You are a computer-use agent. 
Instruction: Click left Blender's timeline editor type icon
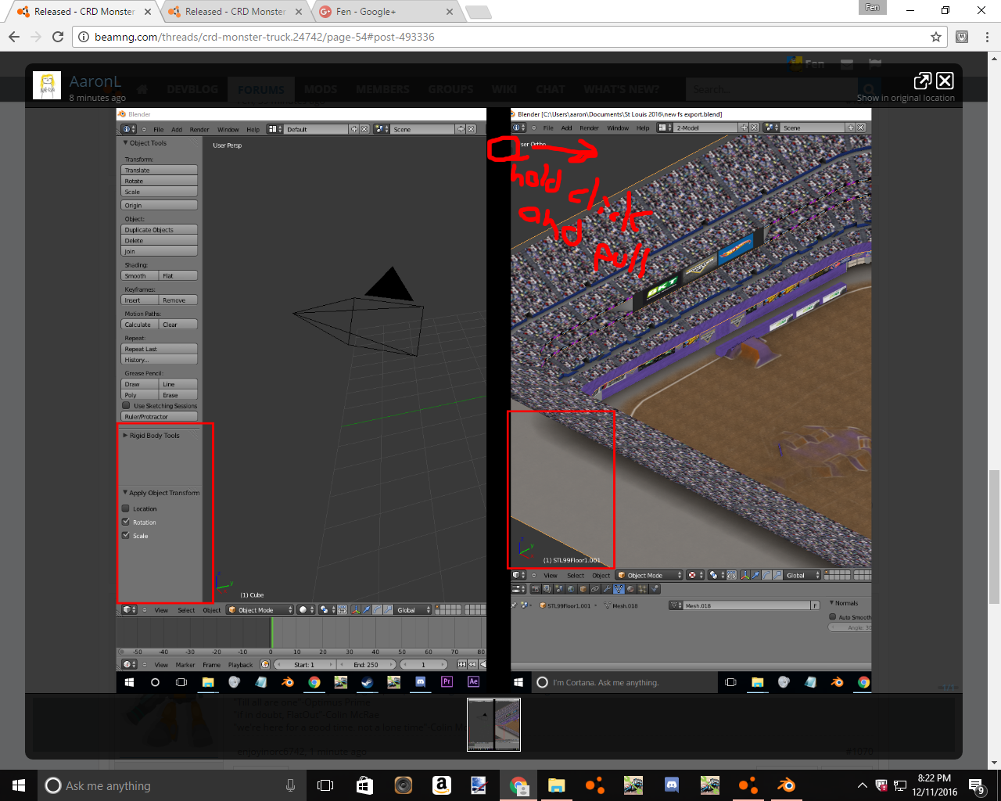(x=129, y=664)
